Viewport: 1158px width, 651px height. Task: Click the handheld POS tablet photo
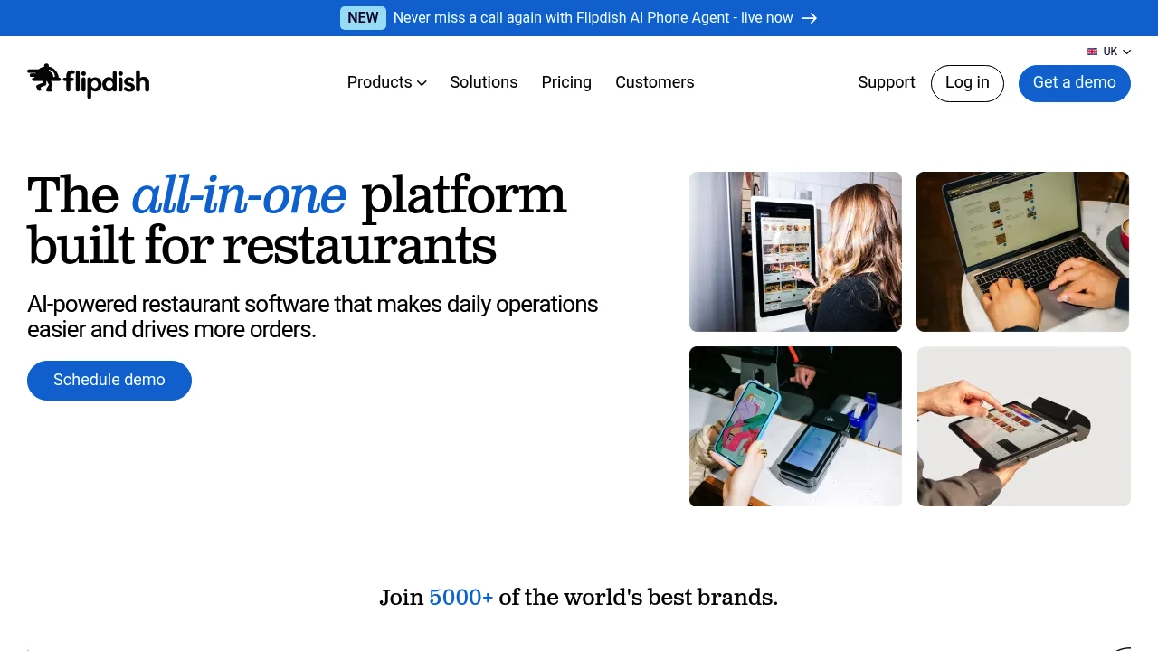pos(1023,426)
